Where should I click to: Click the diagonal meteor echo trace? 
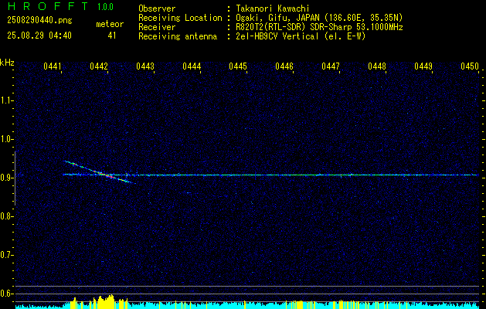click(100, 172)
